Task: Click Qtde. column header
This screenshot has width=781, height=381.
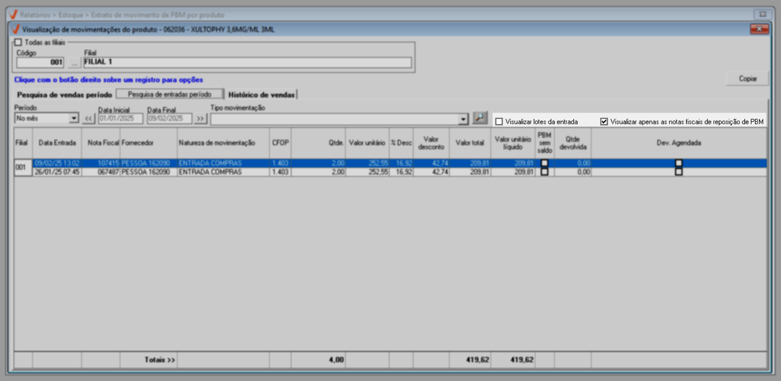Action: 319,143
